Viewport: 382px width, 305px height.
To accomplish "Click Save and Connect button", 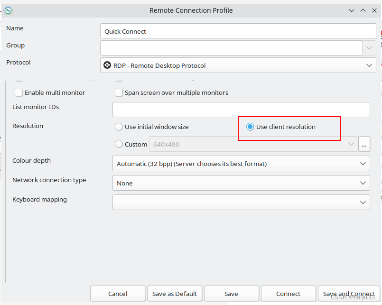I will pos(349,294).
